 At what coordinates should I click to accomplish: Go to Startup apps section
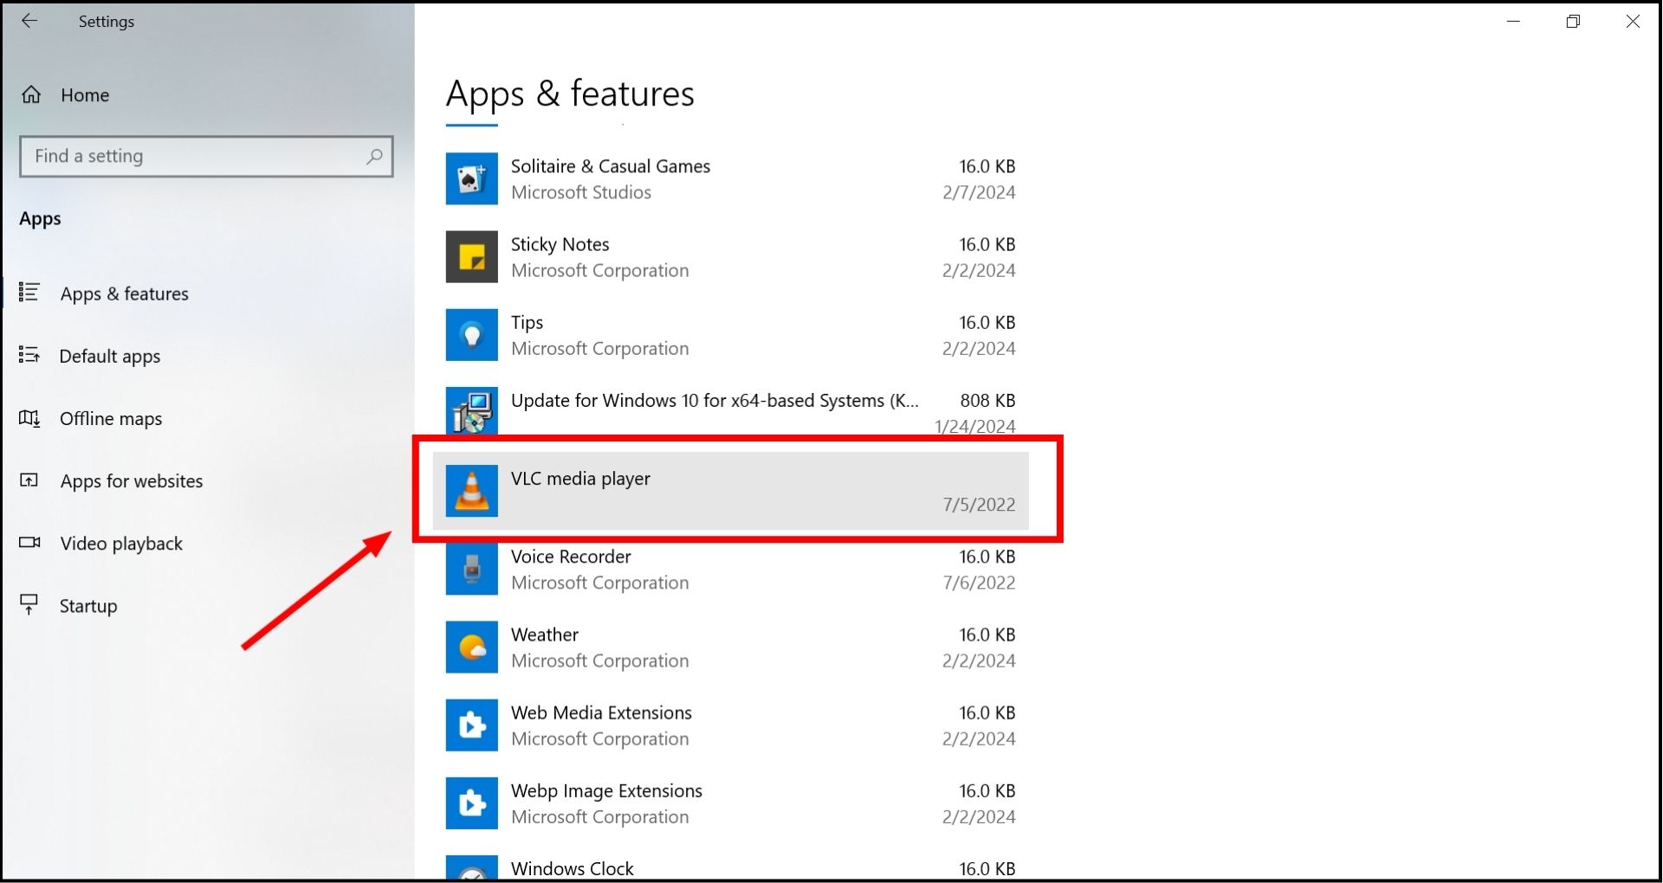(87, 606)
